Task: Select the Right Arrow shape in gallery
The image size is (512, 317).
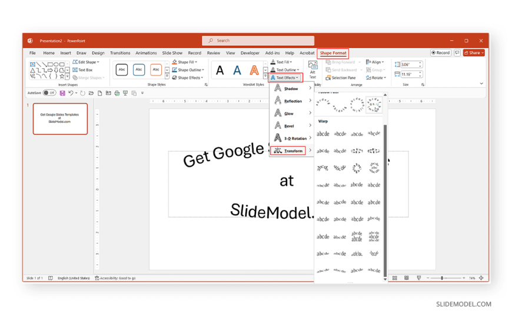Action: point(50,71)
